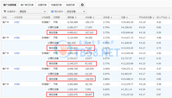172x98 pixels.
Task: Open the gear settings icon
Action: pyautogui.click(x=82, y=5)
